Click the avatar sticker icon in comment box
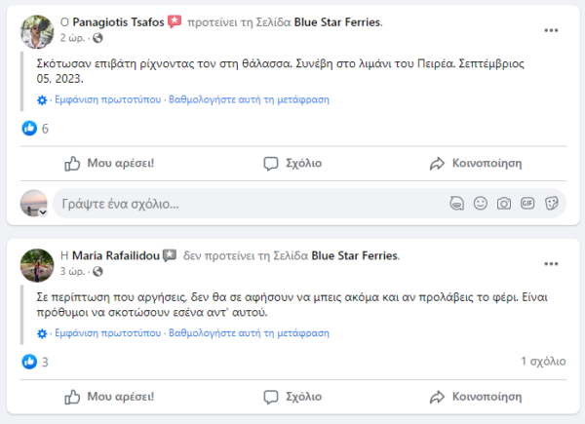Image resolution: width=585 pixels, height=424 pixels. [456, 204]
